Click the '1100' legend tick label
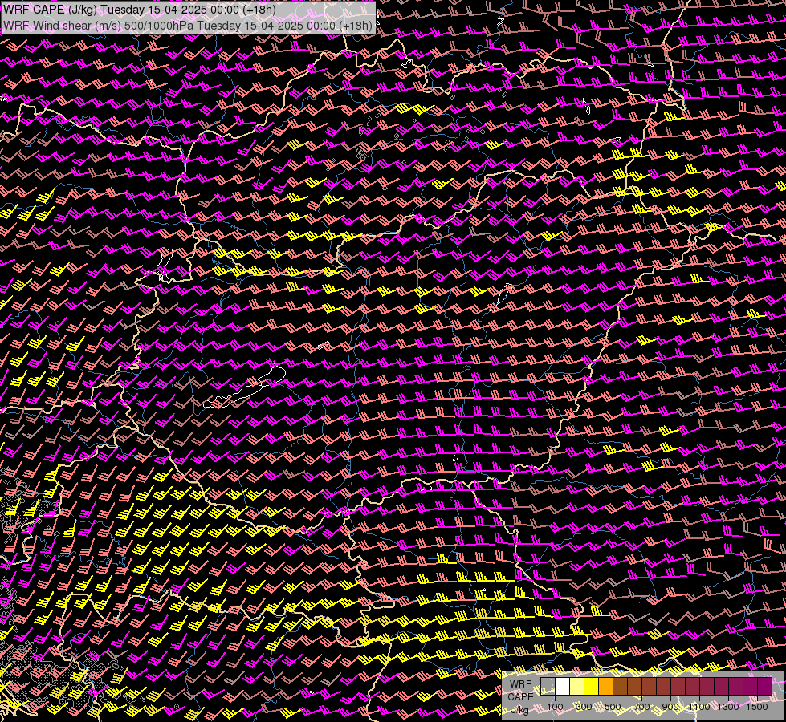Image resolution: width=786 pixels, height=722 pixels. 699,707
